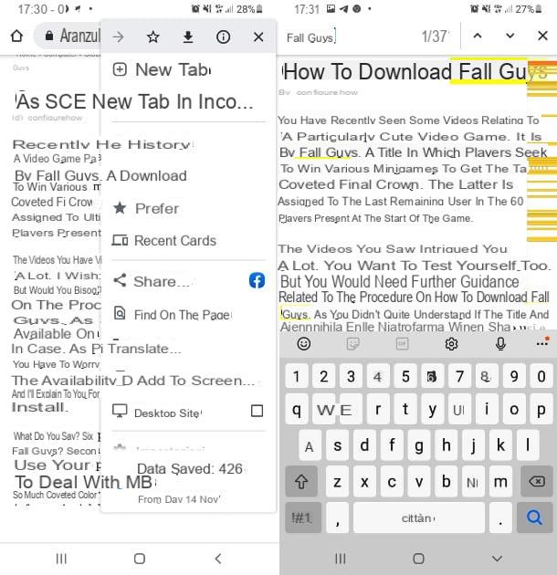Tap the Aranzulla address bar
This screenshot has height=575, width=557.
pyautogui.click(x=68, y=36)
